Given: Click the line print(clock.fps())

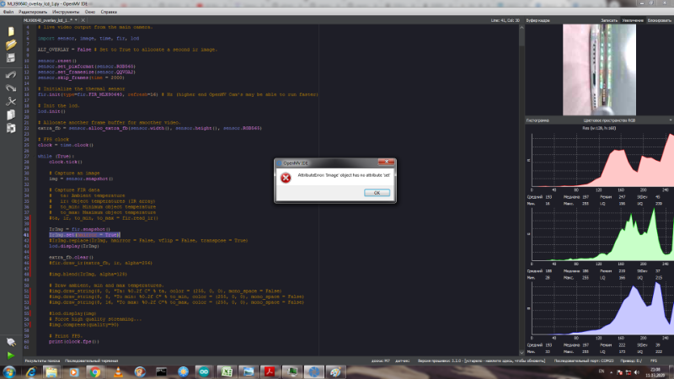Looking at the screenshot, I should 74,342.
